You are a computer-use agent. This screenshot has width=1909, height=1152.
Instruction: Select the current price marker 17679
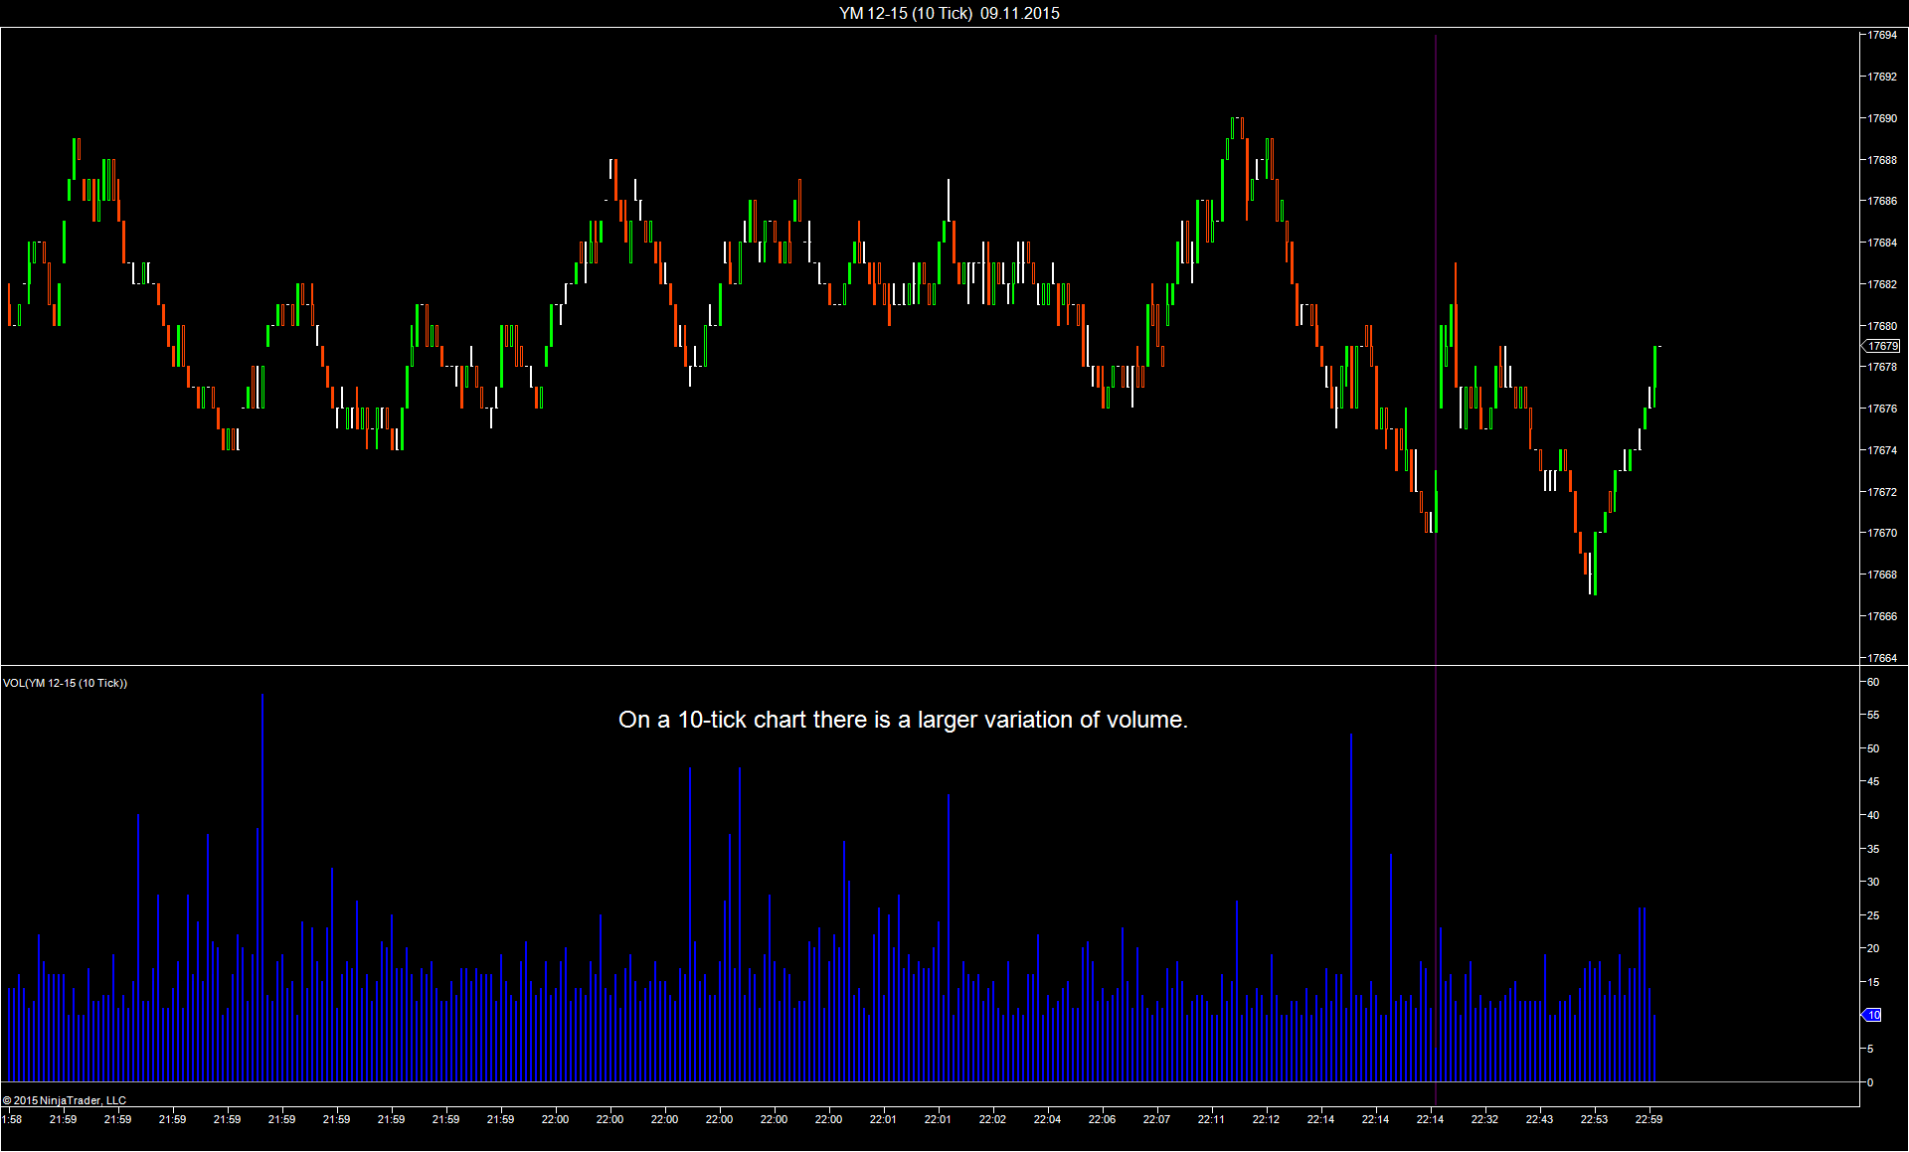(x=1882, y=346)
